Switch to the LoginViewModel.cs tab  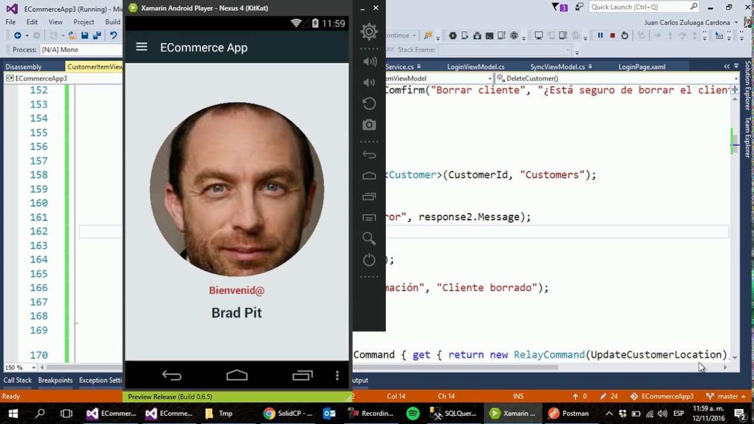(x=476, y=67)
